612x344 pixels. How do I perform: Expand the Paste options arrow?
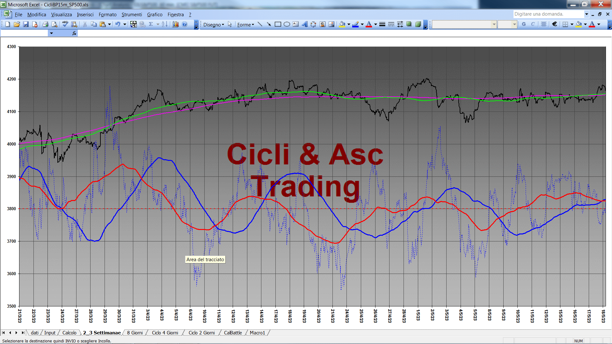109,24
